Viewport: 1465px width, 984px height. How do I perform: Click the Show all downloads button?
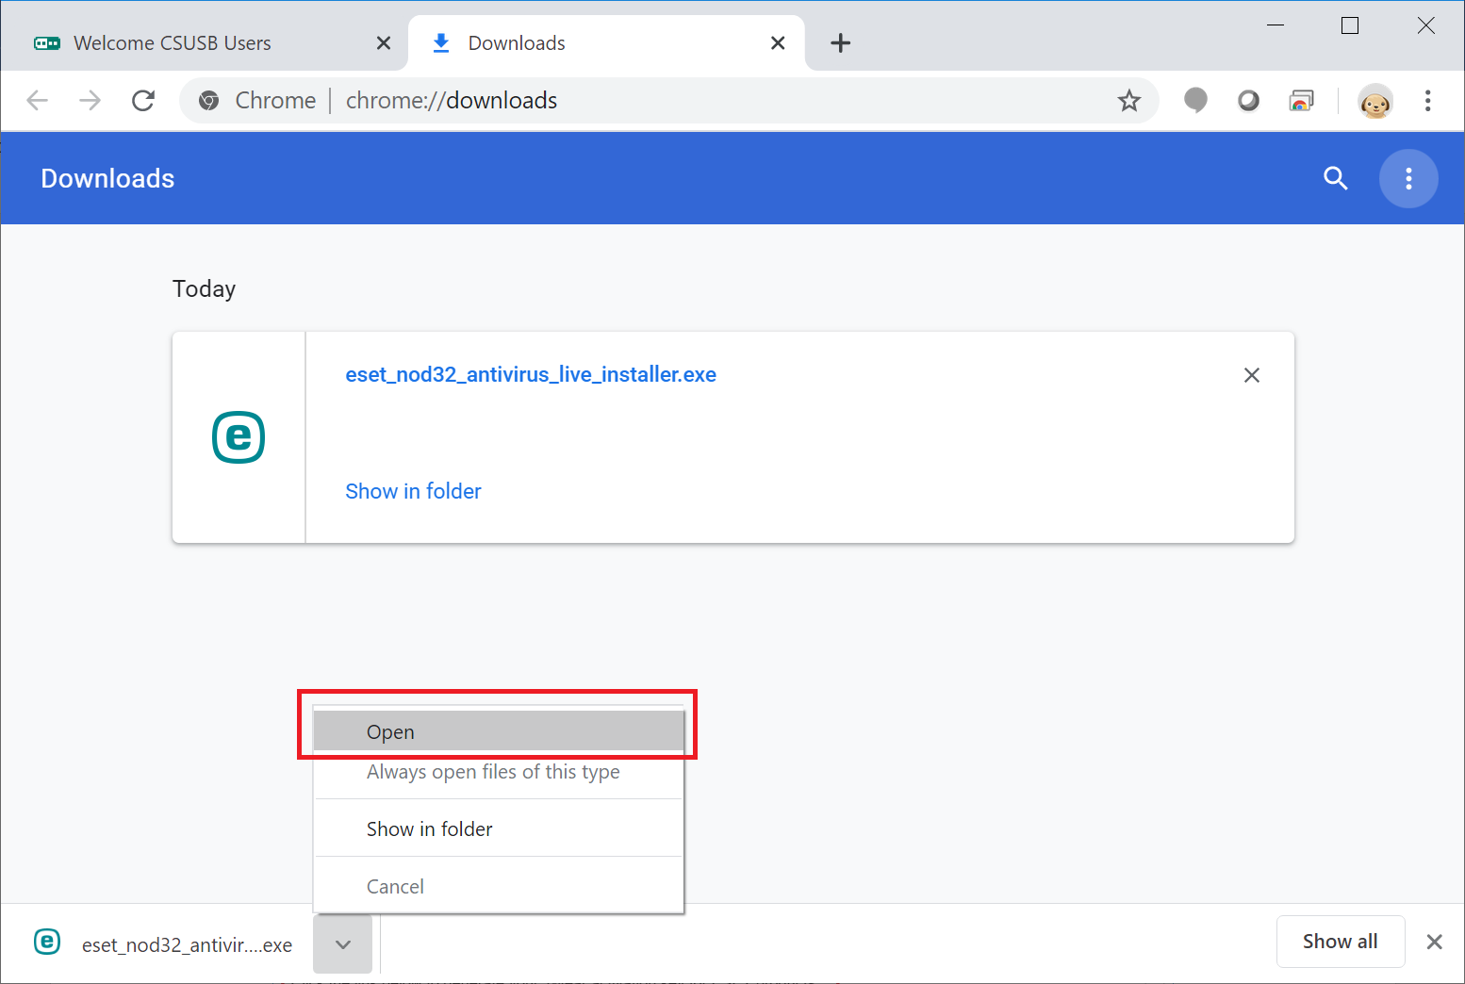[1341, 942]
